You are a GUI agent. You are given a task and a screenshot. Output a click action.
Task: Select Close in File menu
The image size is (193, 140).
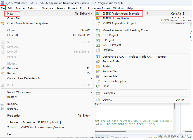tap(47, 30)
